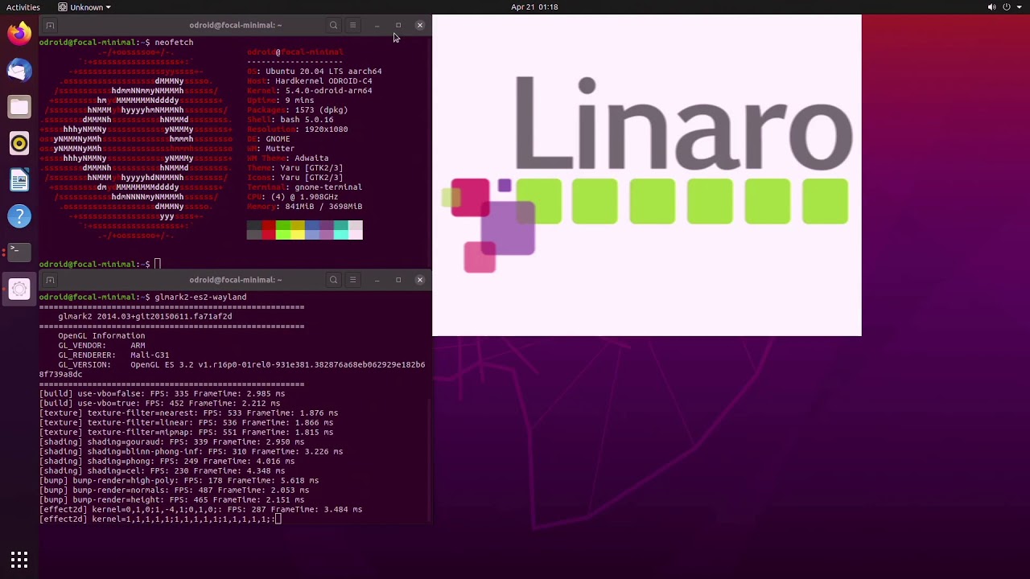Maximize the neofetch terminal window
The width and height of the screenshot is (1030, 579).
click(x=398, y=25)
